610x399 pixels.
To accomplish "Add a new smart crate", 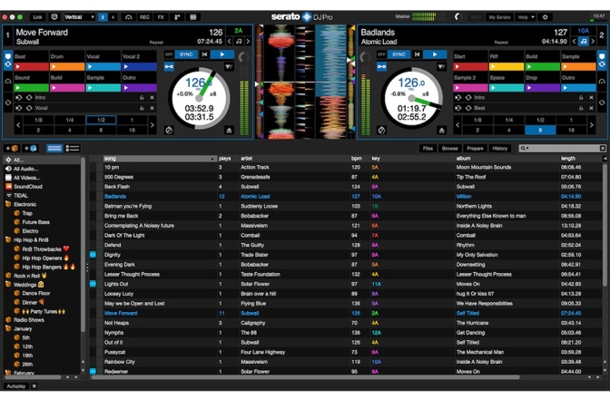I will pos(30,148).
